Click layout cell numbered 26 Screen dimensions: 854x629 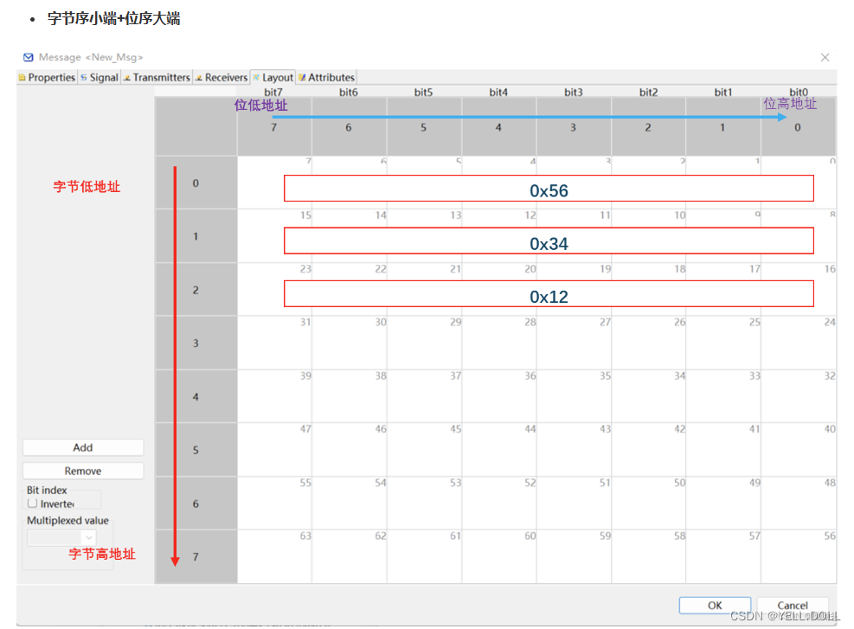[x=649, y=343]
